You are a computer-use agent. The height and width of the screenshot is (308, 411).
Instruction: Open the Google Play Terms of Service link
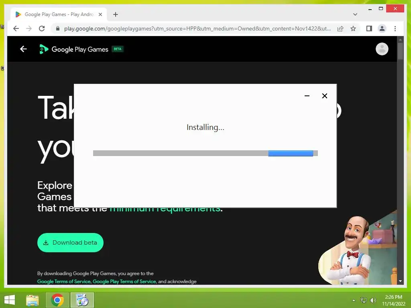tap(124, 281)
